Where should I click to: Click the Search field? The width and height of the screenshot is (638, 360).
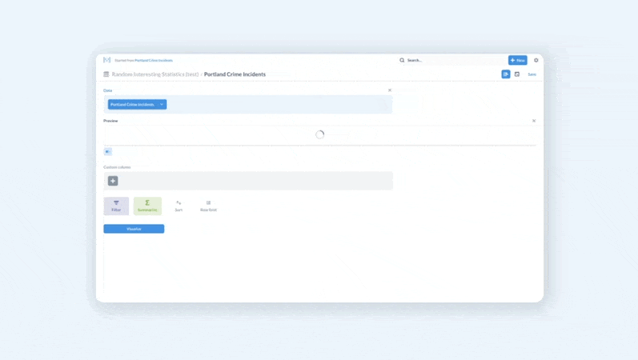click(451, 60)
